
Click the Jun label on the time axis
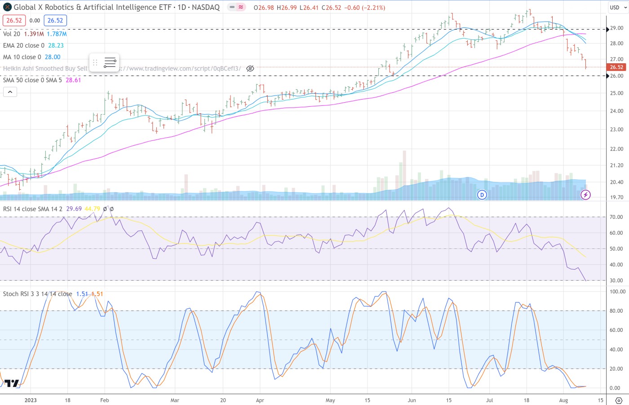[x=412, y=401]
